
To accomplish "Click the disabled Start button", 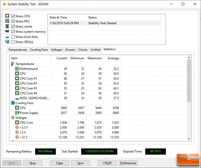I will 12,163.
